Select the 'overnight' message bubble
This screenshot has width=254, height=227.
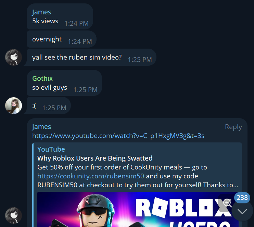(x=62, y=39)
